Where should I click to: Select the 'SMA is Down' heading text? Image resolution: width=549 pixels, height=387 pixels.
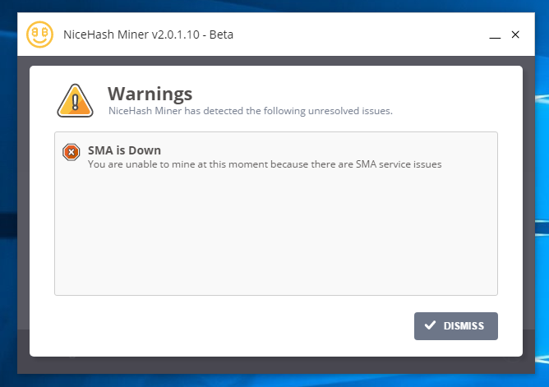124,150
